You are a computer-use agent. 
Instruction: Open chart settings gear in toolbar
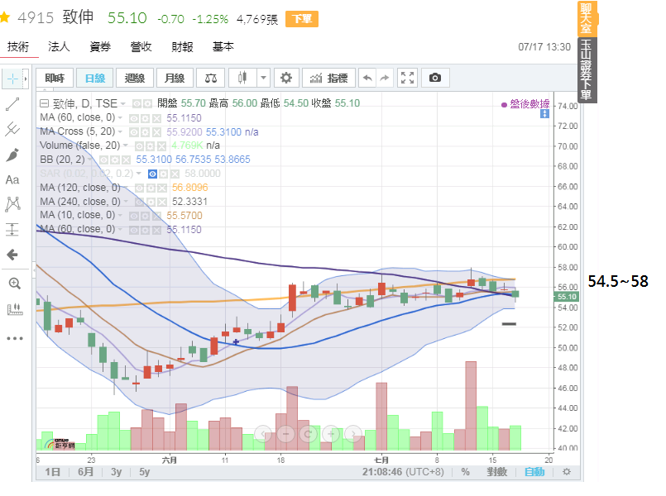click(x=286, y=78)
